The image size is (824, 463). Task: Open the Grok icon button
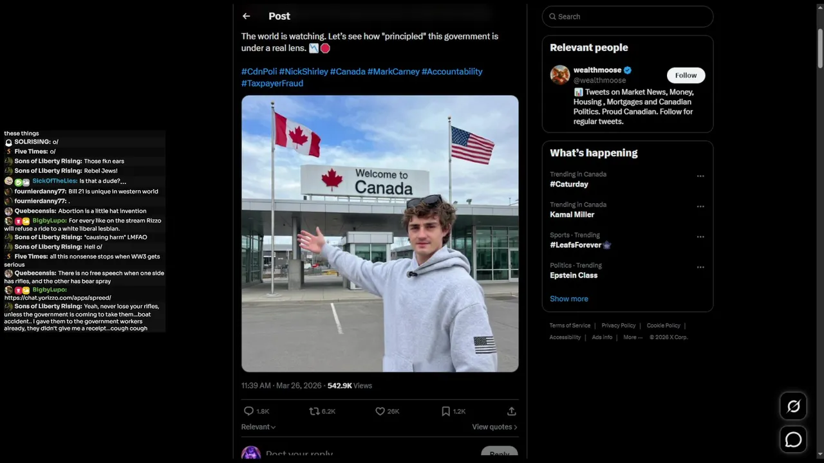793,406
